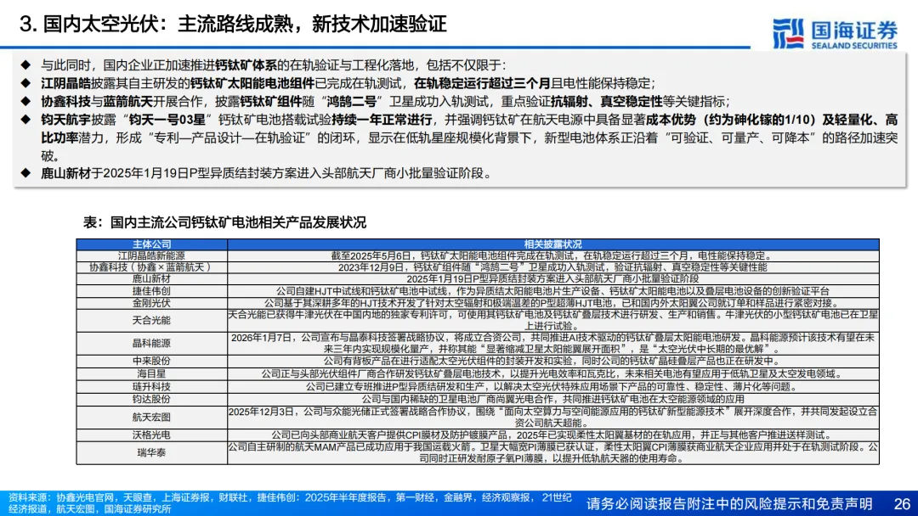Click the bold '江阴晶皓' in bullet list
Image resolution: width=918 pixels, height=516 pixels.
coord(65,83)
